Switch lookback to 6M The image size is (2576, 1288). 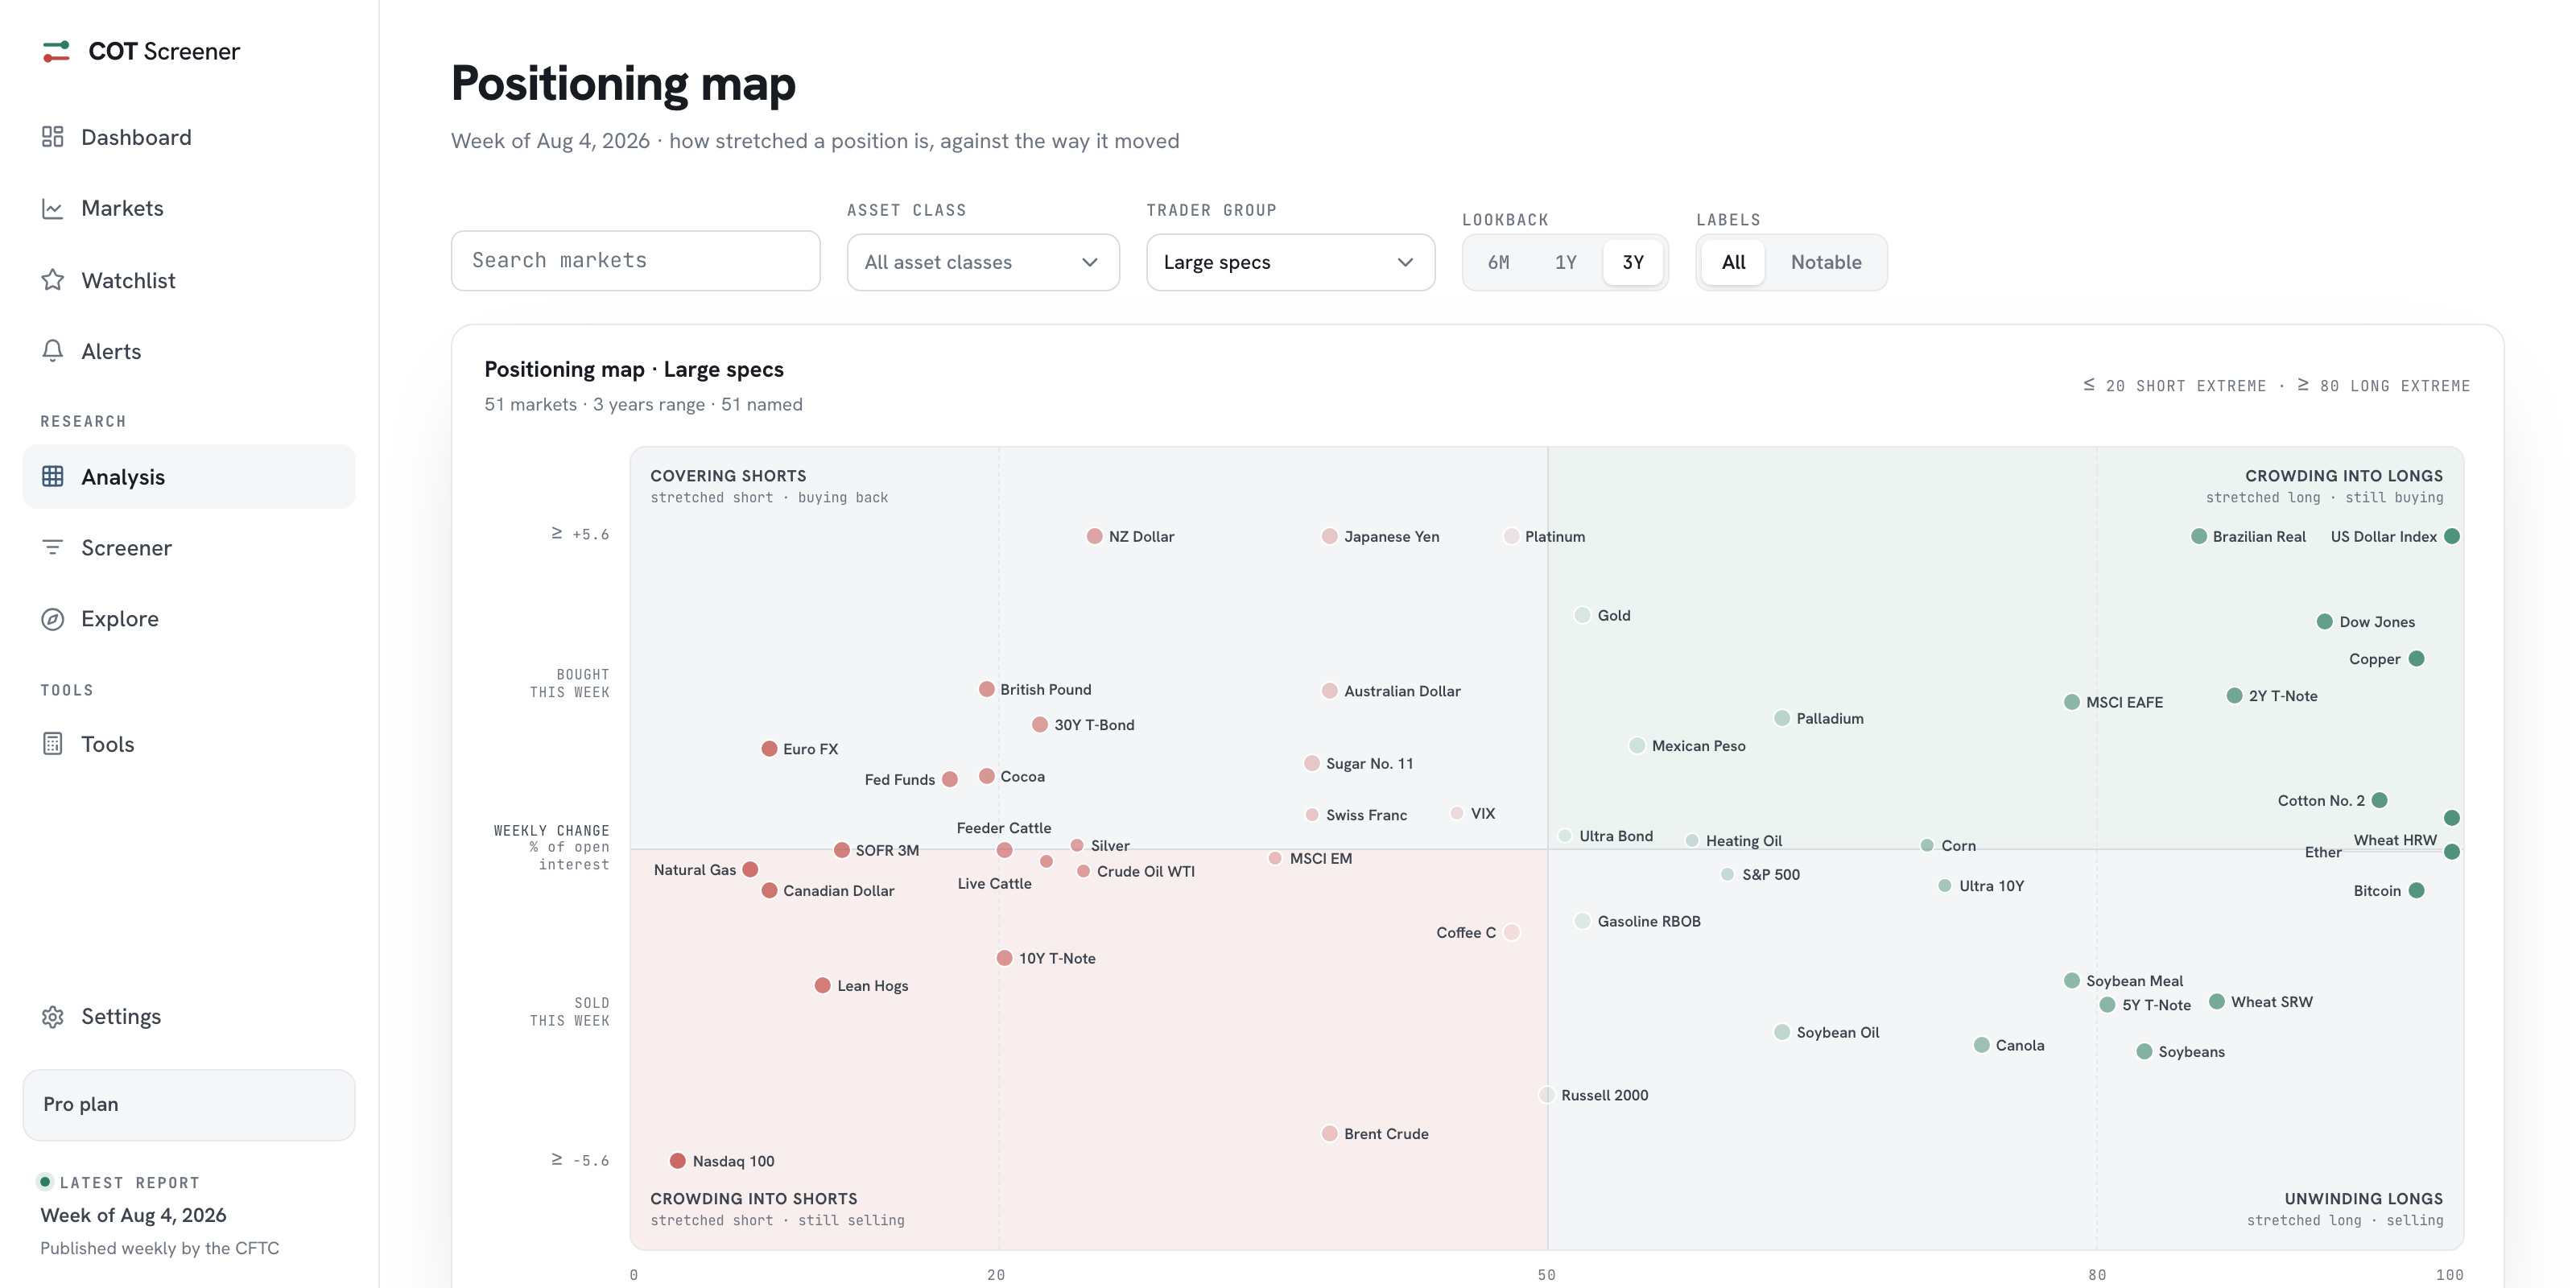pos(1498,262)
